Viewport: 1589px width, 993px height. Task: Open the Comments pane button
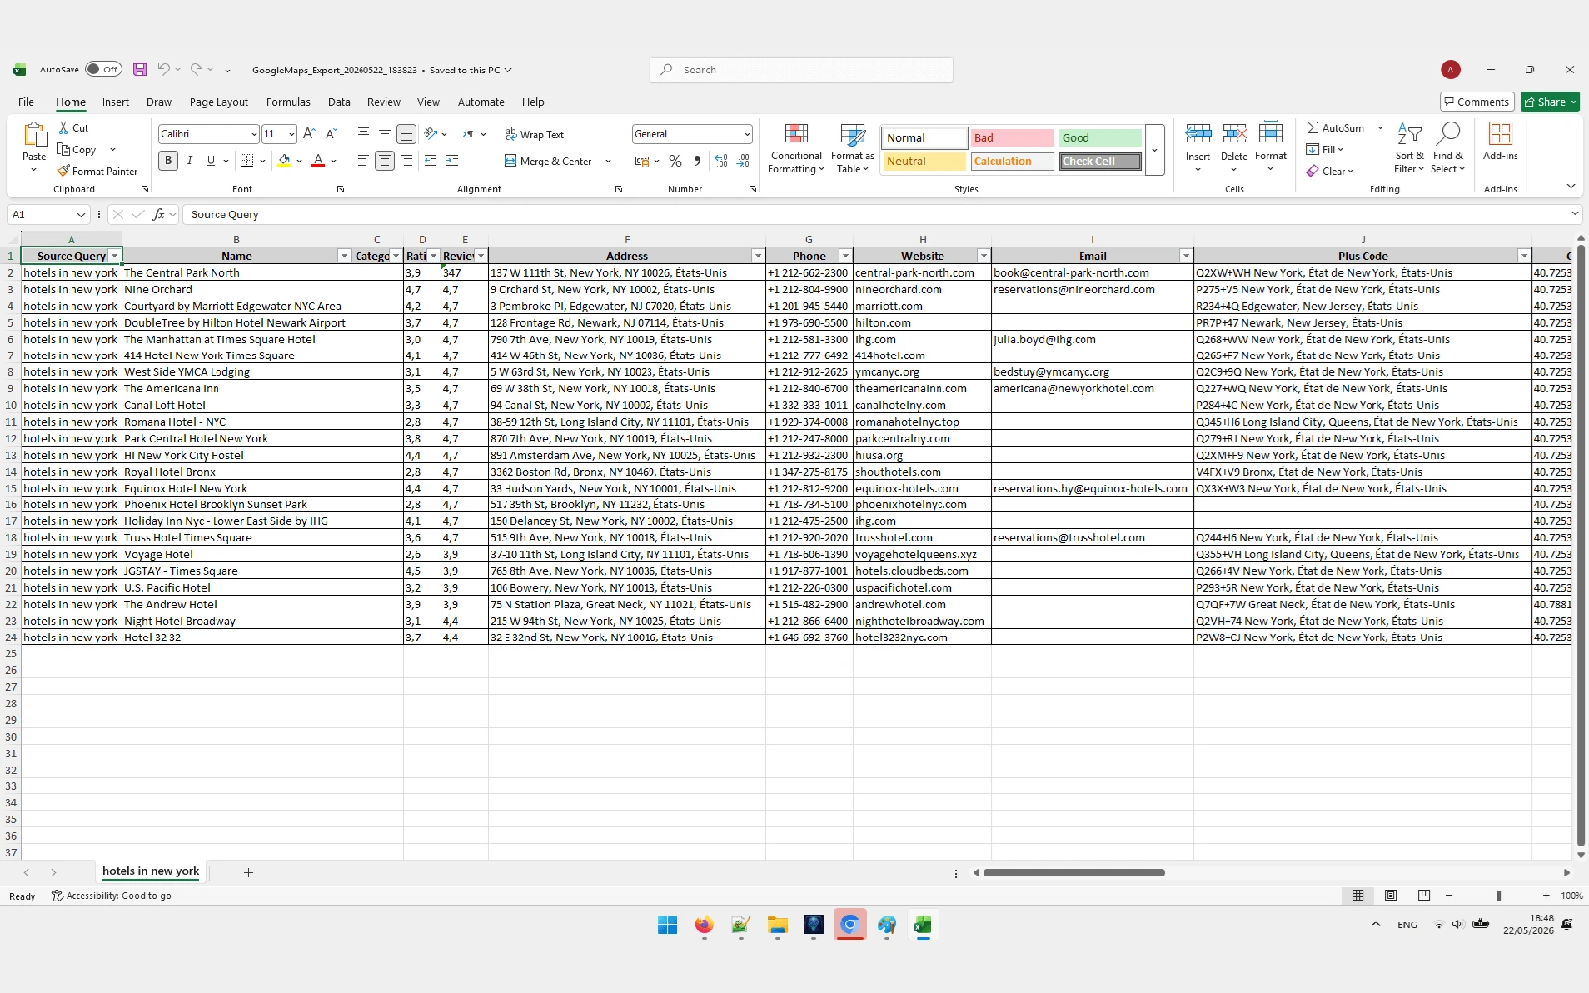point(1477,102)
